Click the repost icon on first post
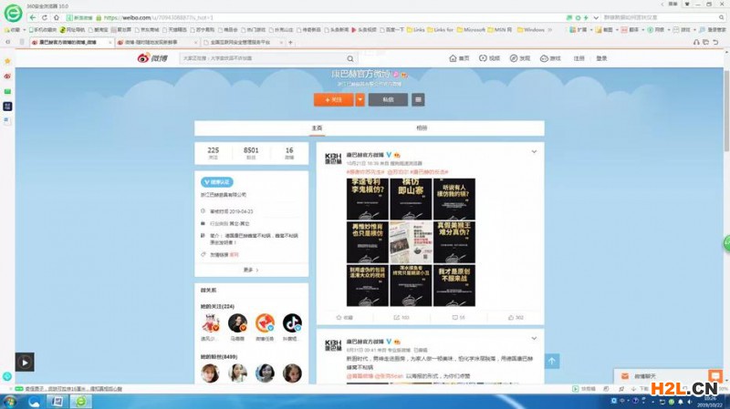 [401, 317]
